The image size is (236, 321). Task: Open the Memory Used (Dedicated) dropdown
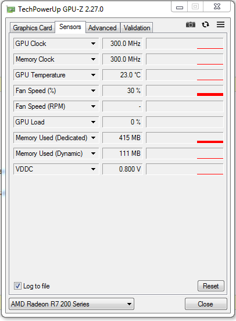pos(93,138)
